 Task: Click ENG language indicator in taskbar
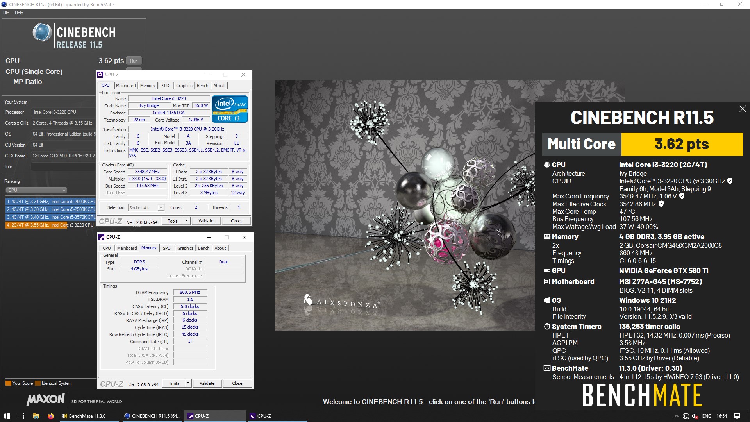point(707,416)
